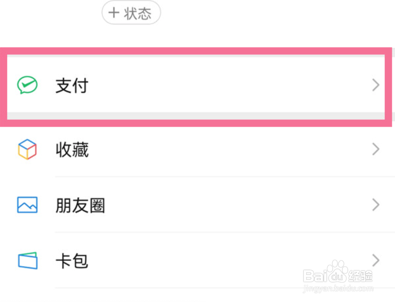Open the 支付 payment menu entry
This screenshot has width=395, height=302.
pyautogui.click(x=72, y=86)
